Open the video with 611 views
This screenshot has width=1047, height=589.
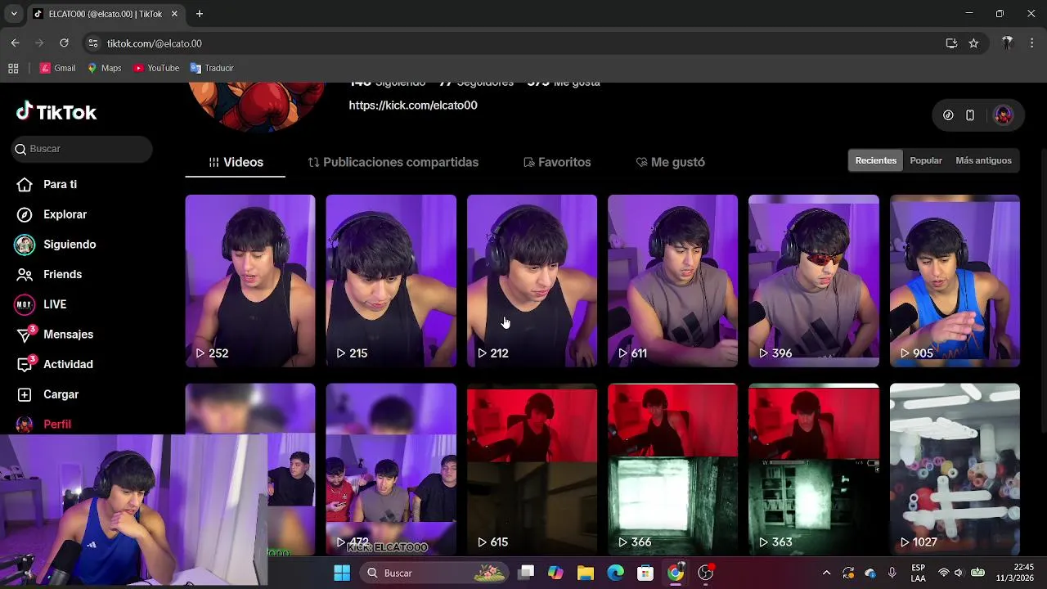[672, 281]
